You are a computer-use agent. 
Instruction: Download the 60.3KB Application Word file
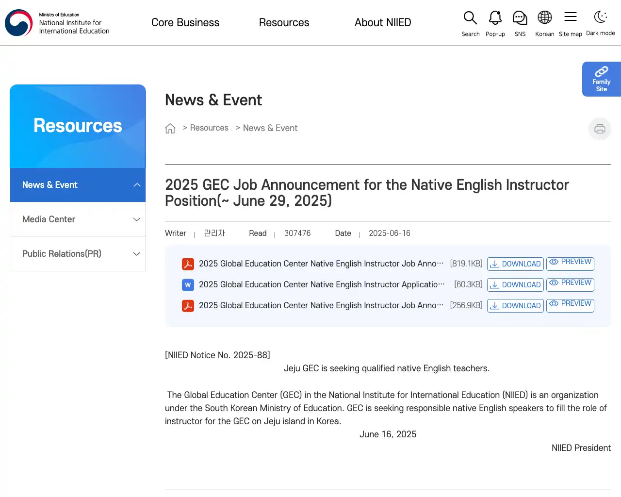pyautogui.click(x=515, y=285)
